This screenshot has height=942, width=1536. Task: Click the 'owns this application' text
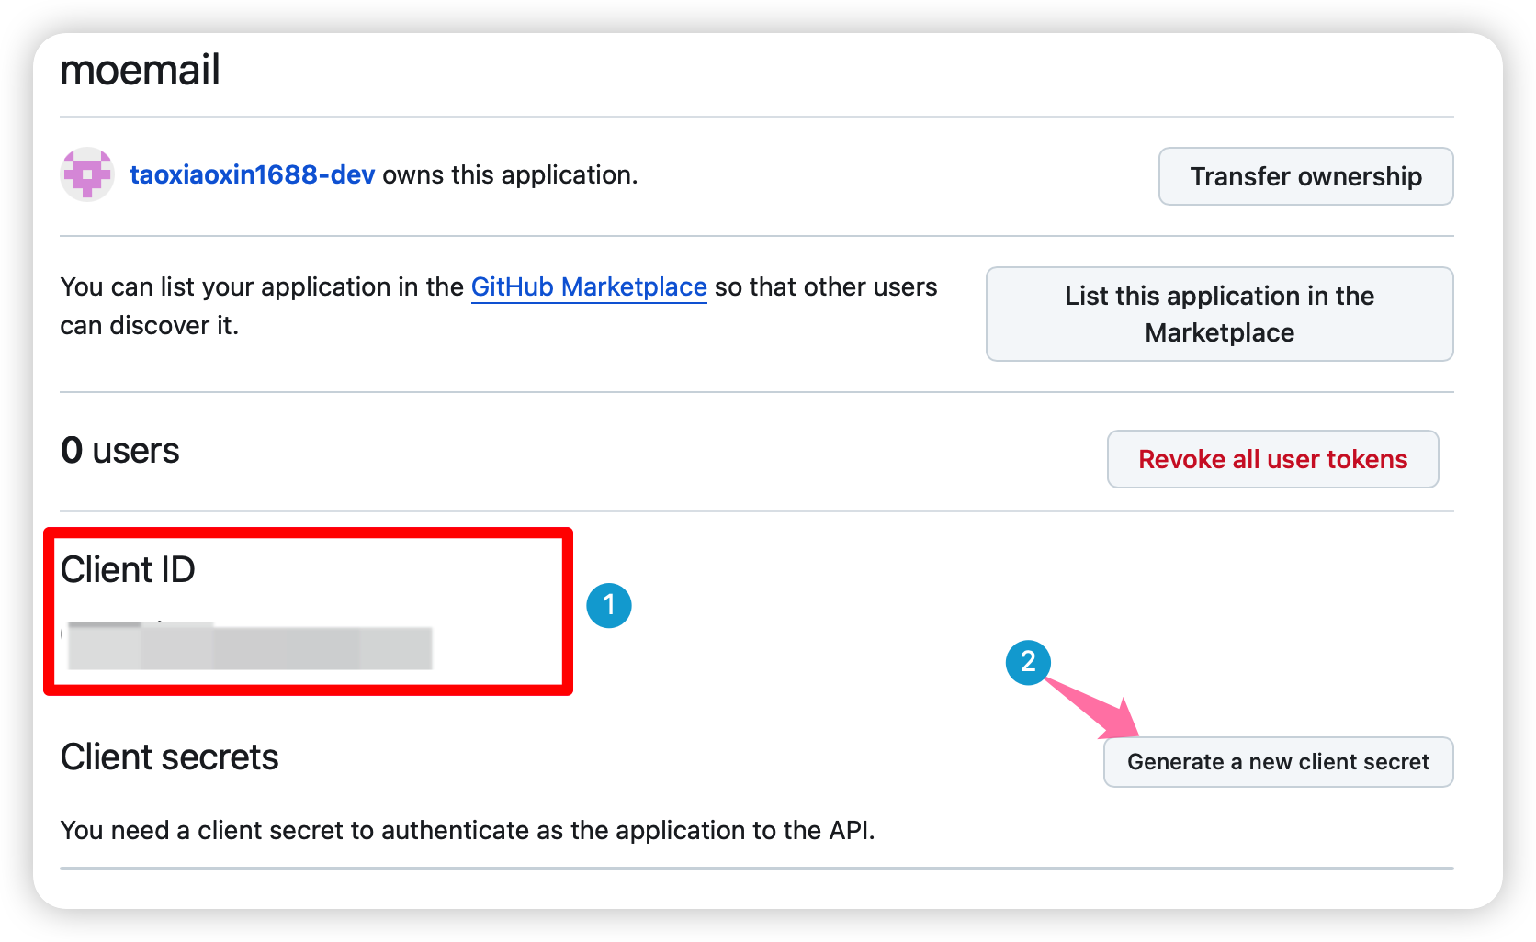pyautogui.click(x=510, y=174)
